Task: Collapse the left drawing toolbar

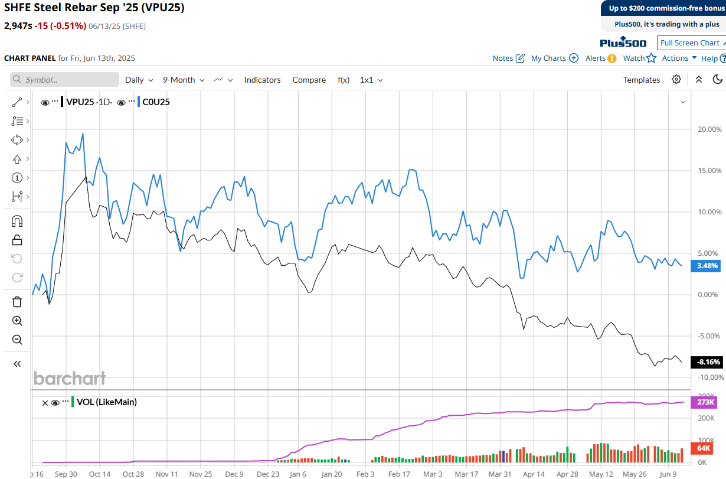Action: [17, 364]
